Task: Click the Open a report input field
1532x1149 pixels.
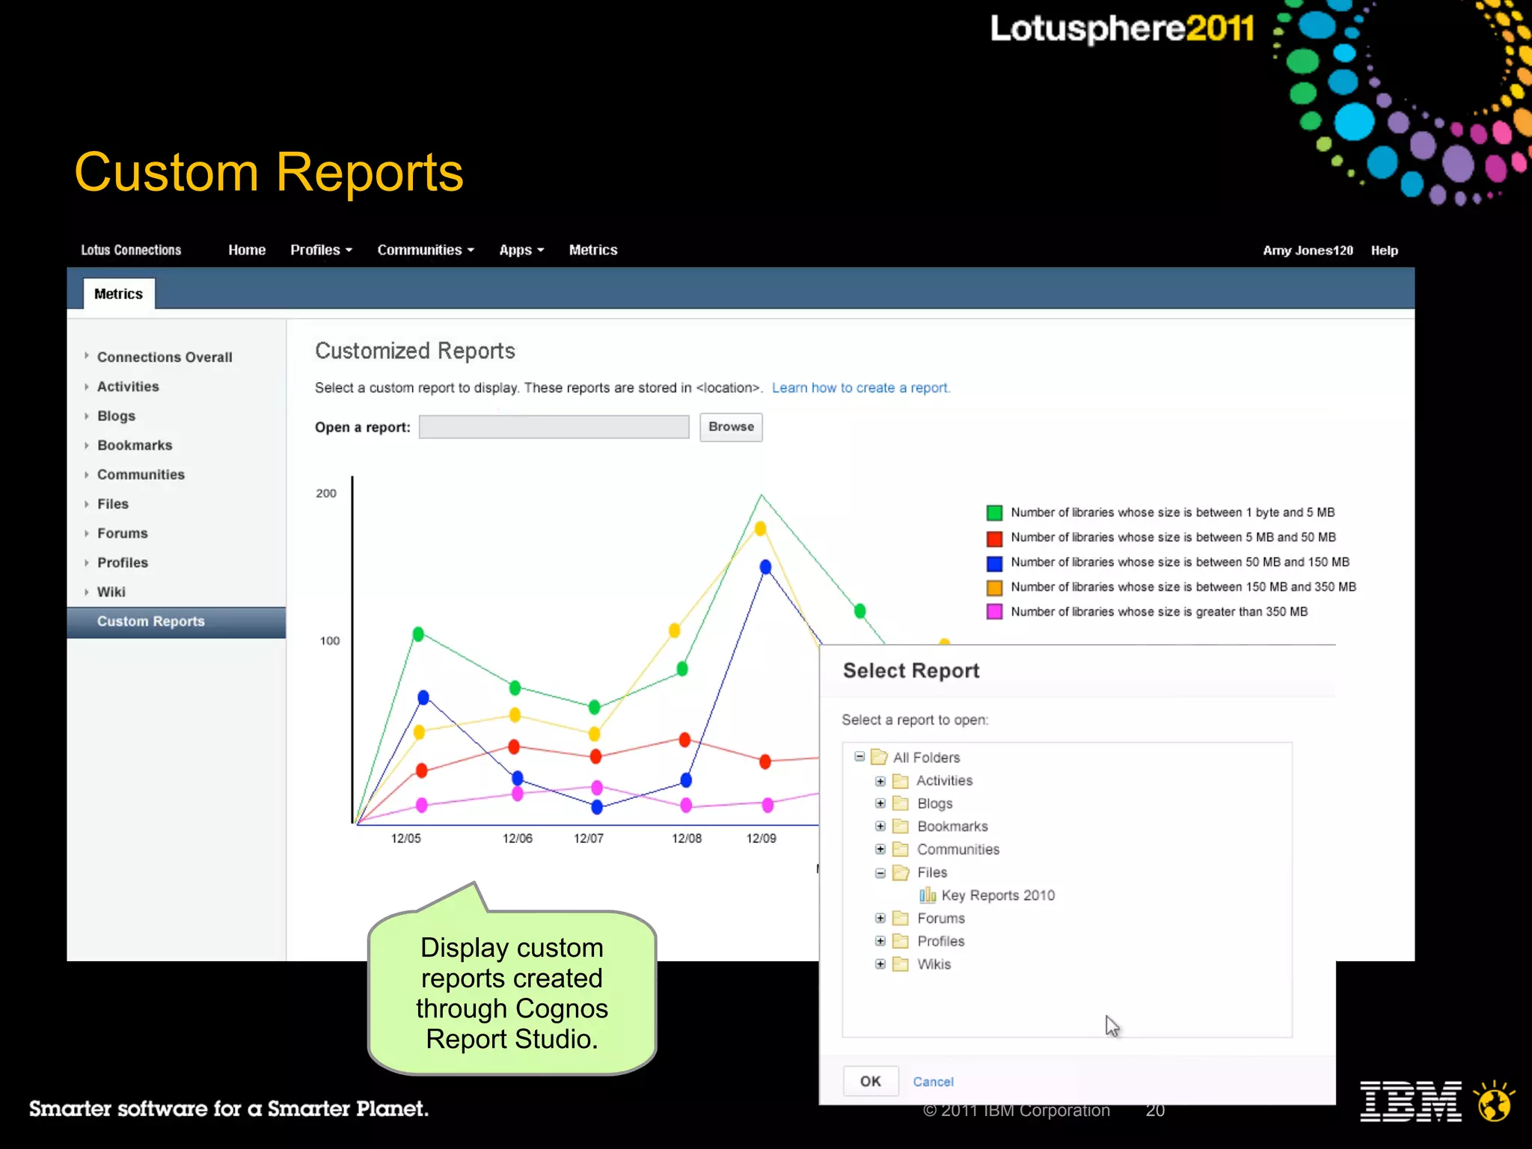Action: pyautogui.click(x=554, y=427)
